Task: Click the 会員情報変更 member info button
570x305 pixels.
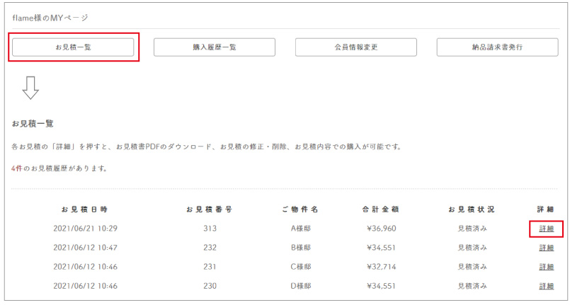Action: (355, 47)
